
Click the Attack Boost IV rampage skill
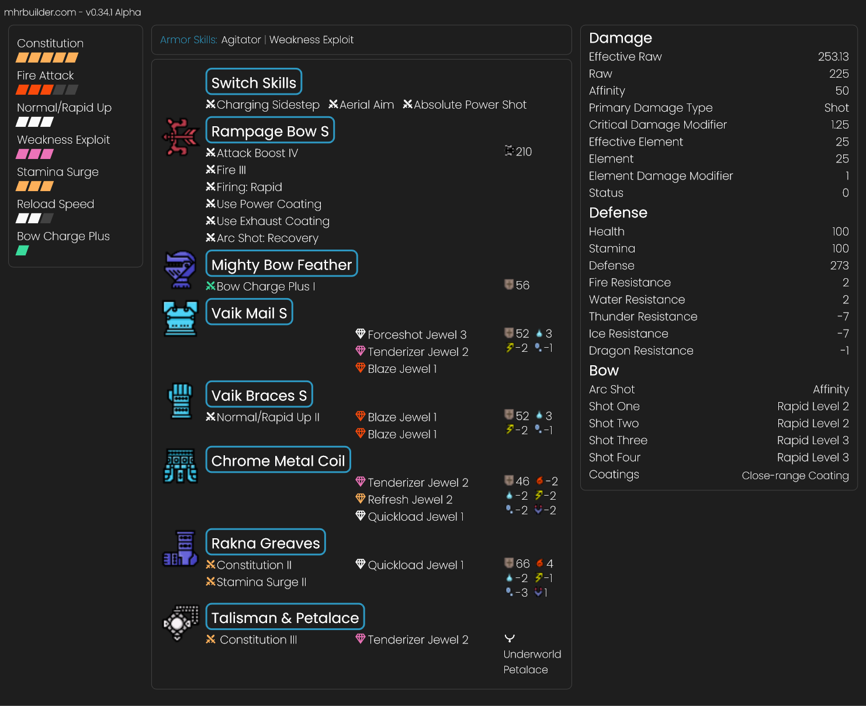tap(257, 153)
